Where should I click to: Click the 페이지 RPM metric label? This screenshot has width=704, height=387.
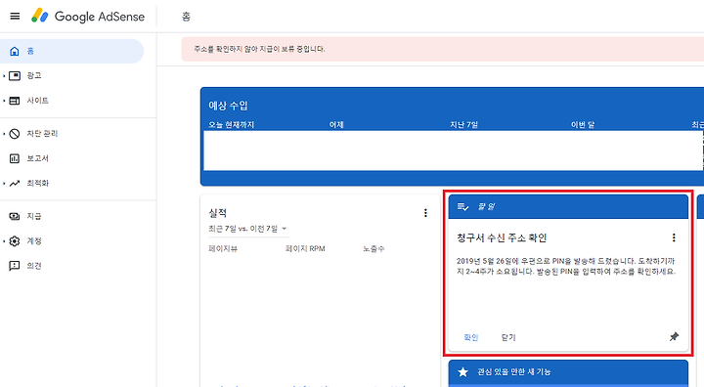point(305,249)
